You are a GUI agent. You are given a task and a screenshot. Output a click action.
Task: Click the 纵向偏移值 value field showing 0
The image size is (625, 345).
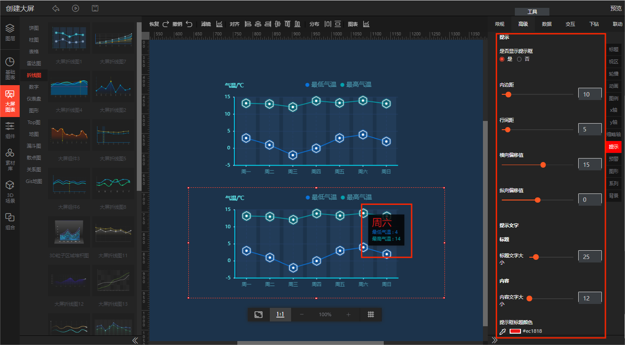(590, 200)
